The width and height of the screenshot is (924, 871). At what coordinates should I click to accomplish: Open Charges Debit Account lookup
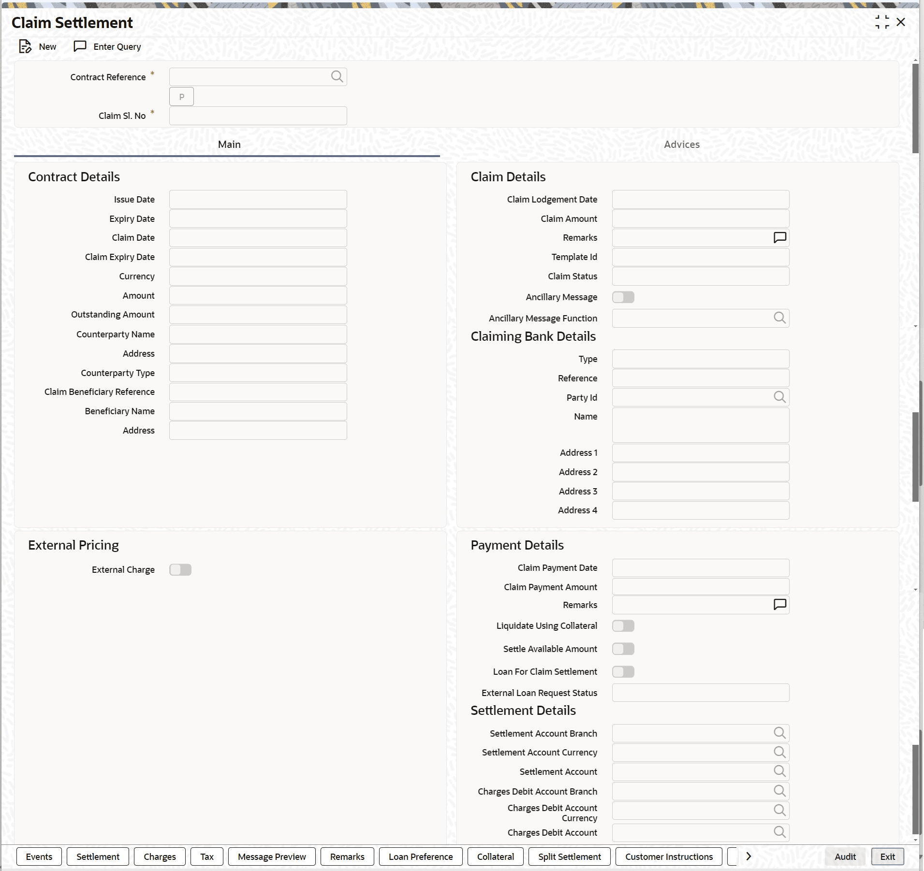(x=779, y=832)
